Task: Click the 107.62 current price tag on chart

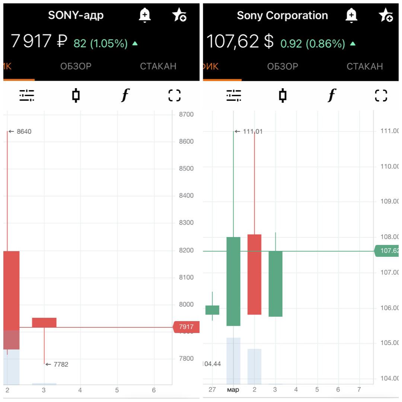Action: (x=387, y=251)
